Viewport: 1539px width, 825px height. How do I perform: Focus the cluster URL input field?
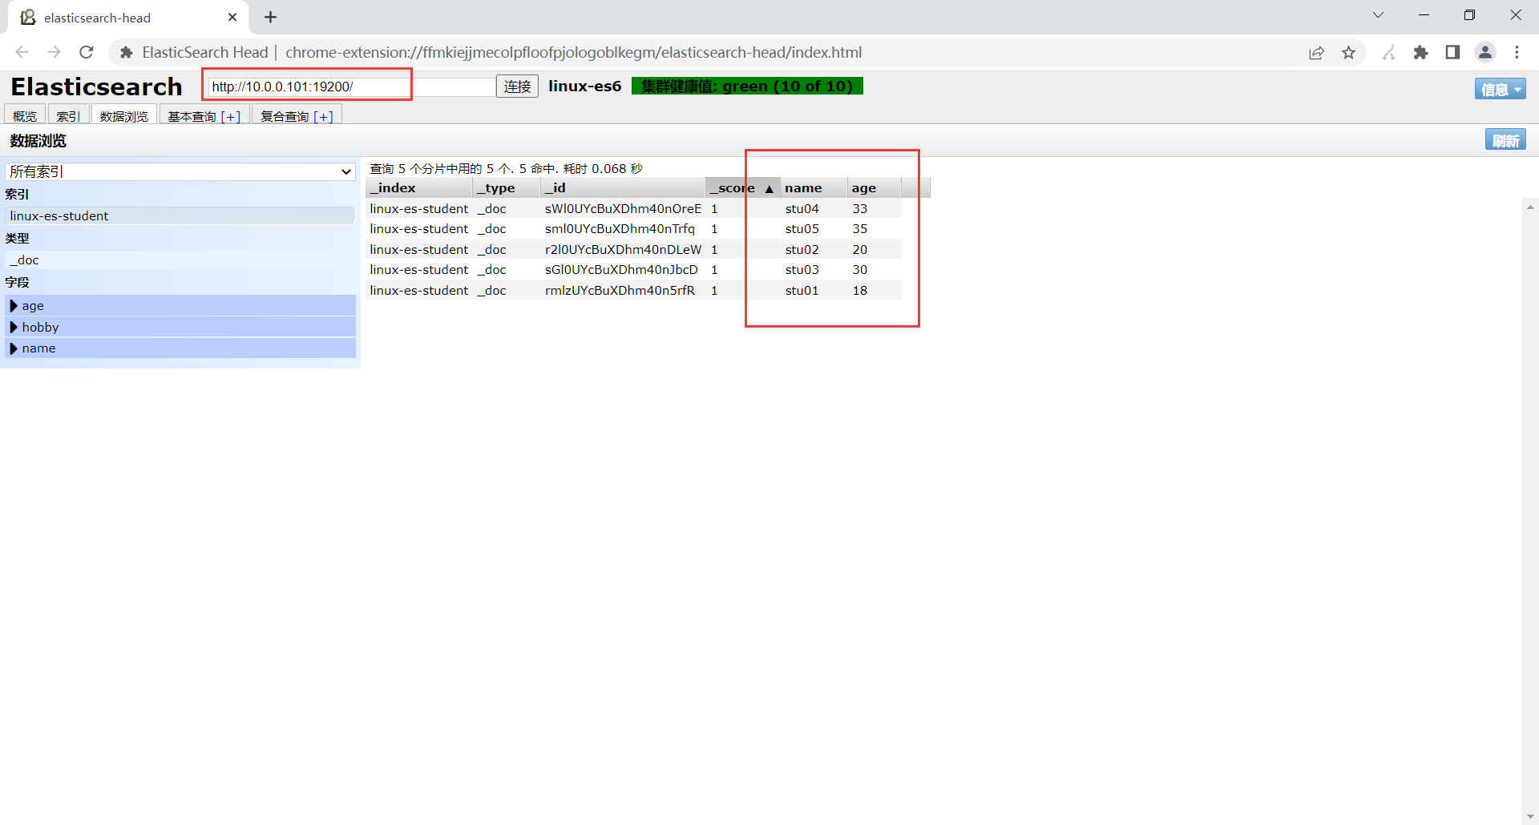[x=351, y=87]
